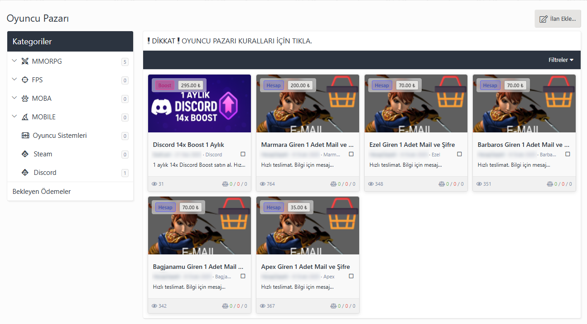The height and width of the screenshot is (324, 587).
Task: Click the Oyuncu Pazarı page heading
Action: (38, 19)
